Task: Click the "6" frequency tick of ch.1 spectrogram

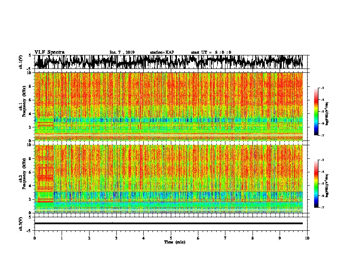Action: coord(31,100)
